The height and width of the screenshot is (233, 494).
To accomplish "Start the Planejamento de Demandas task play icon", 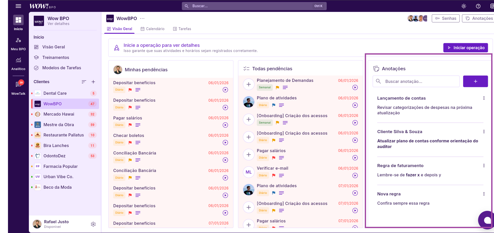I will 355,88.
